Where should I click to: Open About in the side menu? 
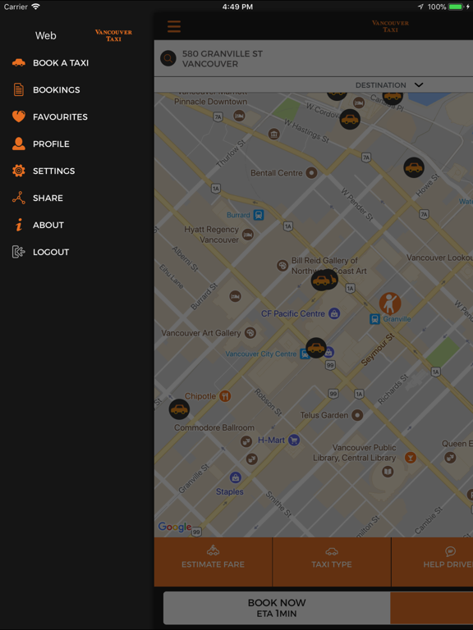tap(48, 225)
